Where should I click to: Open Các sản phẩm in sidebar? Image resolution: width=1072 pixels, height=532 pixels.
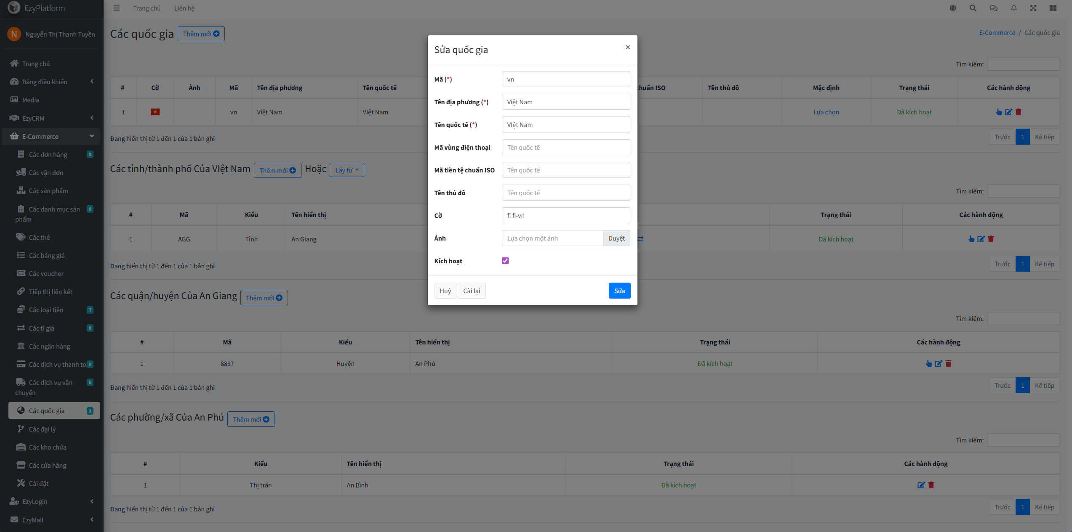click(48, 191)
